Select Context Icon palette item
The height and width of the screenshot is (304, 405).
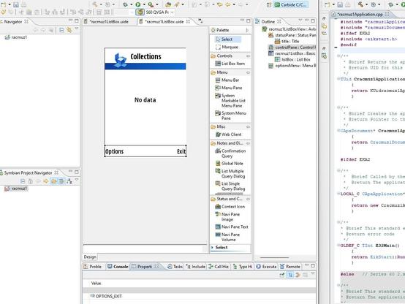point(230,207)
